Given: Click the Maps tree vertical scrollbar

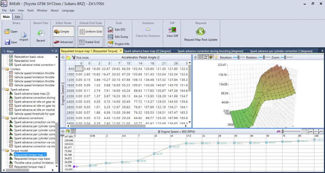Looking at the screenshot, I should (56, 143).
